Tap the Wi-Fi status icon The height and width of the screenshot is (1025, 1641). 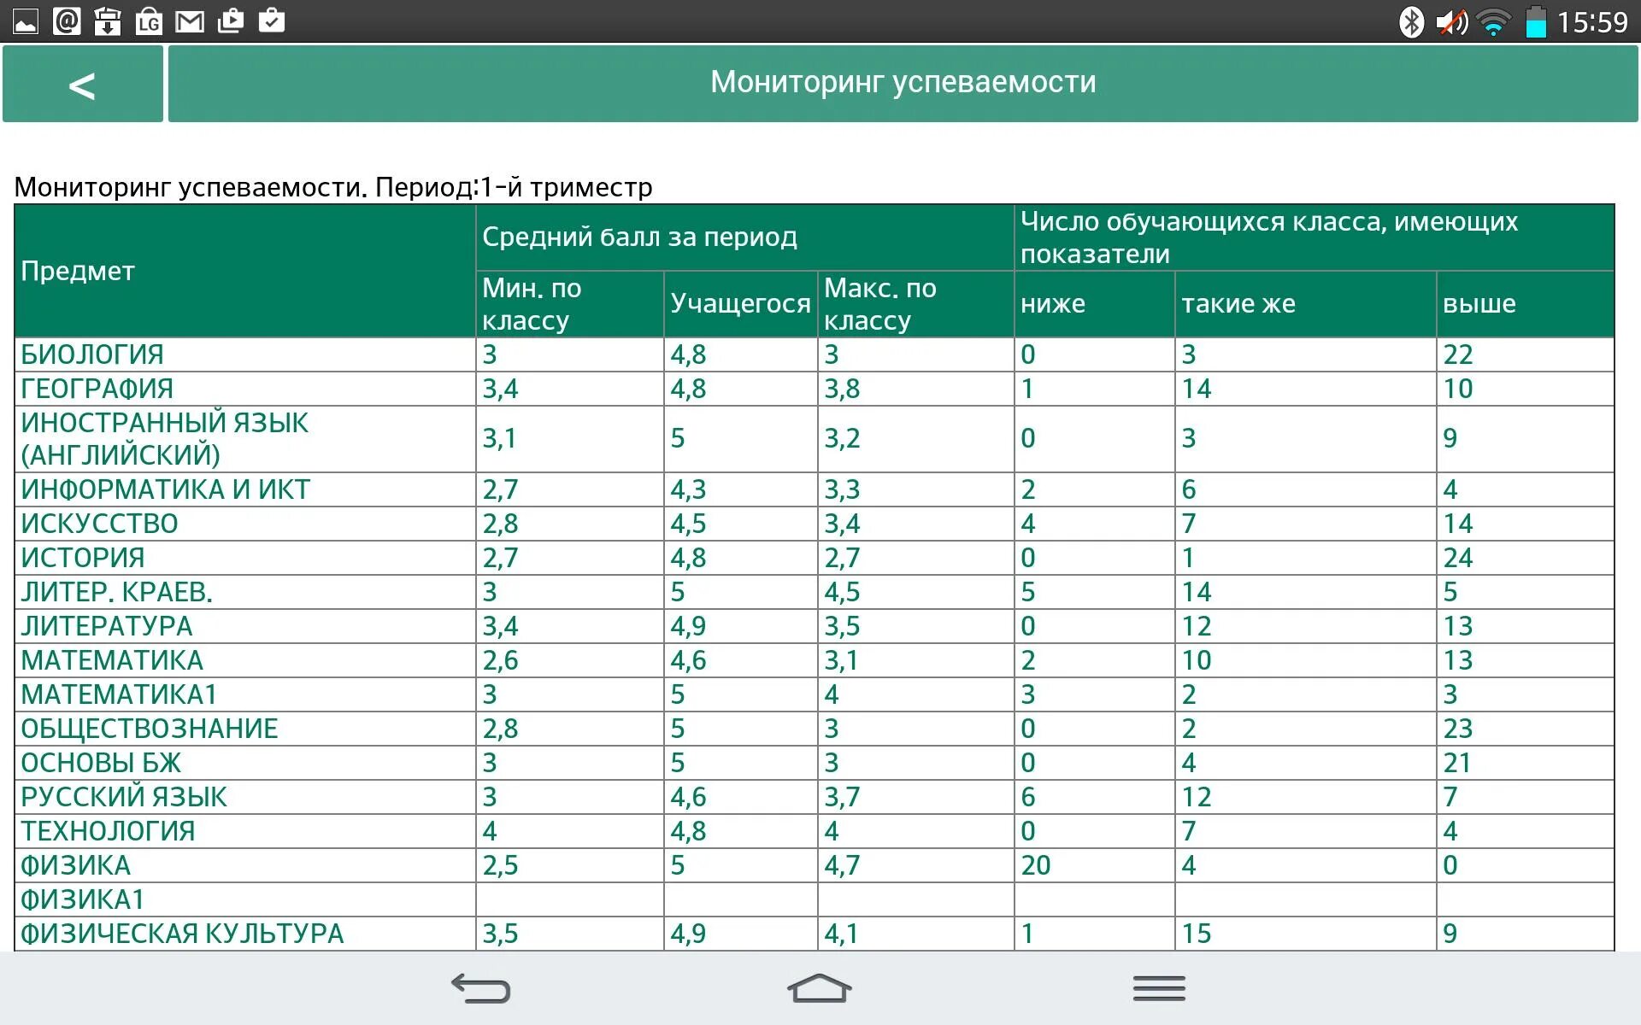tap(1493, 22)
